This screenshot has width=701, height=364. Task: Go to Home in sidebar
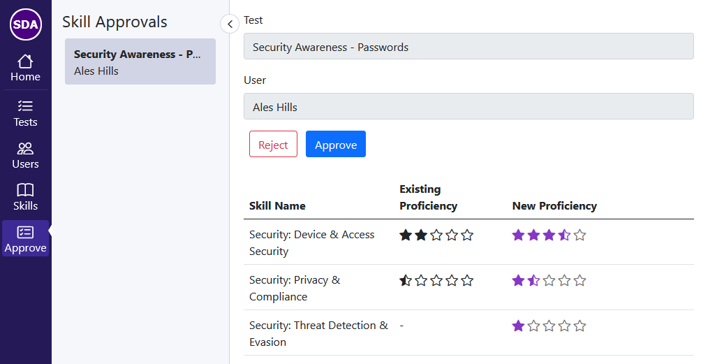[x=25, y=68]
